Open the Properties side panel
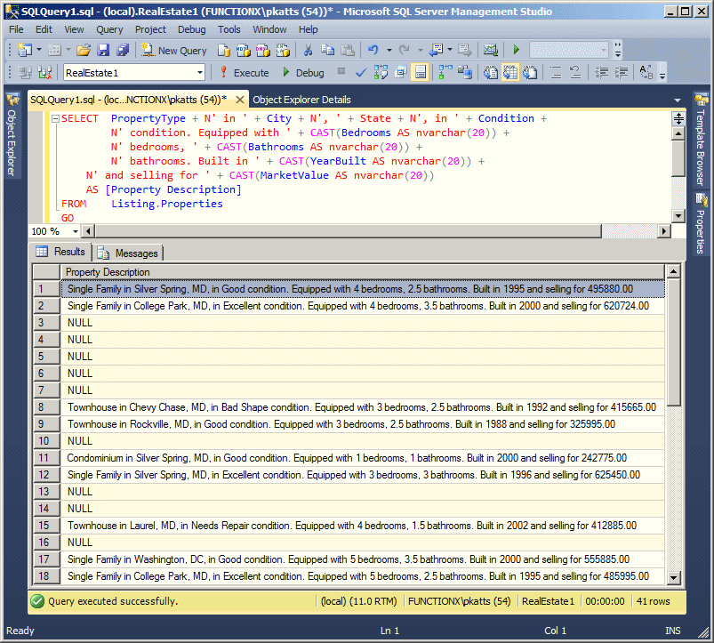The height and width of the screenshot is (643, 714). click(x=701, y=224)
